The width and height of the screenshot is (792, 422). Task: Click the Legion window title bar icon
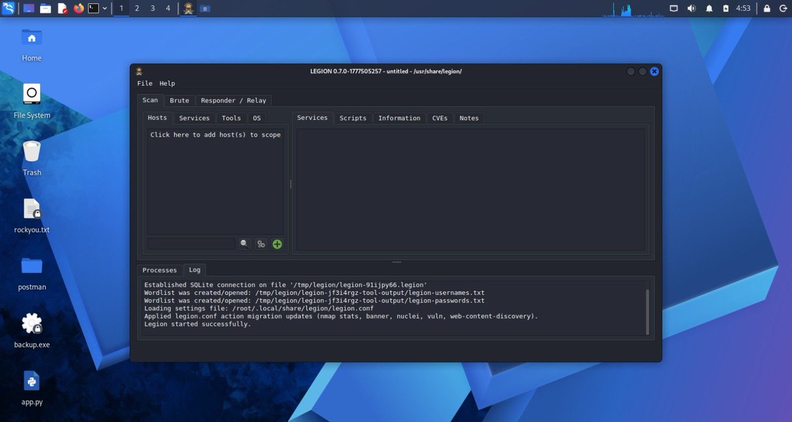[x=139, y=71]
